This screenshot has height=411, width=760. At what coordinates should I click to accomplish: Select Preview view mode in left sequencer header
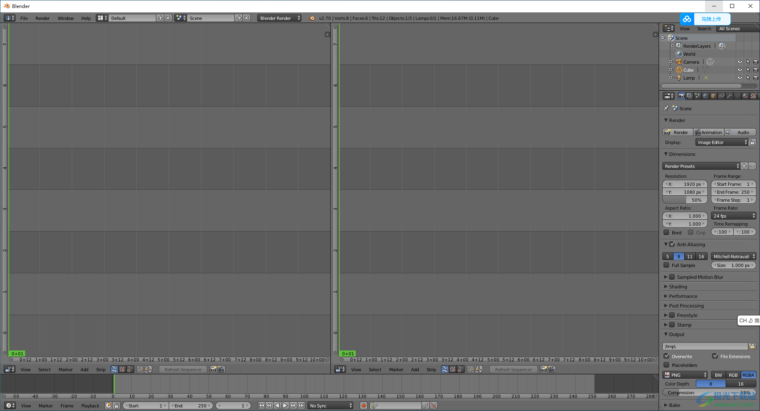point(122,369)
